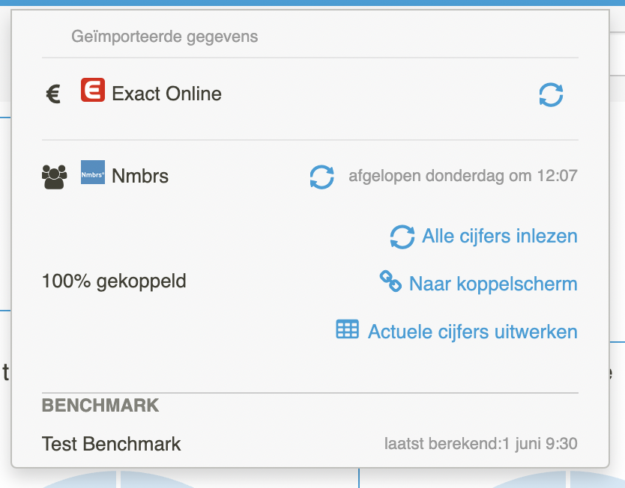Image resolution: width=625 pixels, height=488 pixels.
Task: Open Actuele cijfers uitwerken
Action: coord(473,332)
